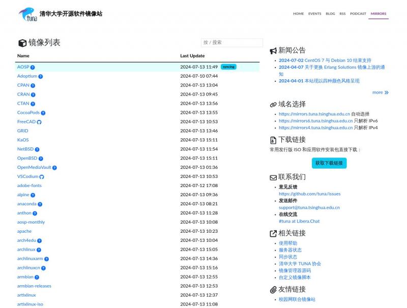The image size is (407, 308).
Task: Open the 使用帮助 link
Action: (288, 243)
